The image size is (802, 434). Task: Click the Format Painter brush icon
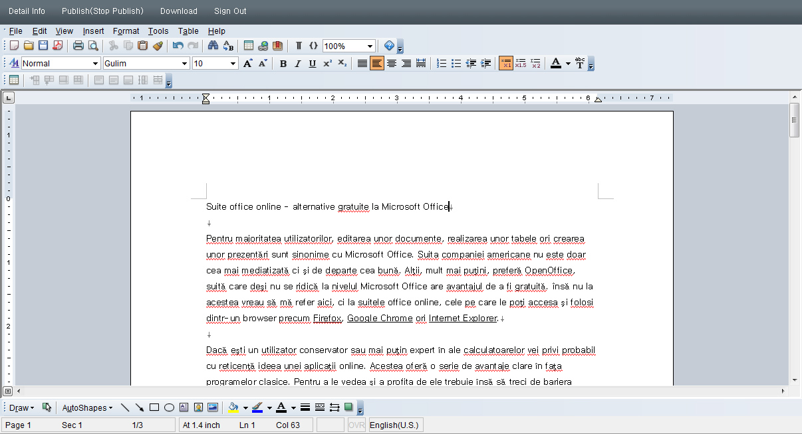click(x=158, y=46)
